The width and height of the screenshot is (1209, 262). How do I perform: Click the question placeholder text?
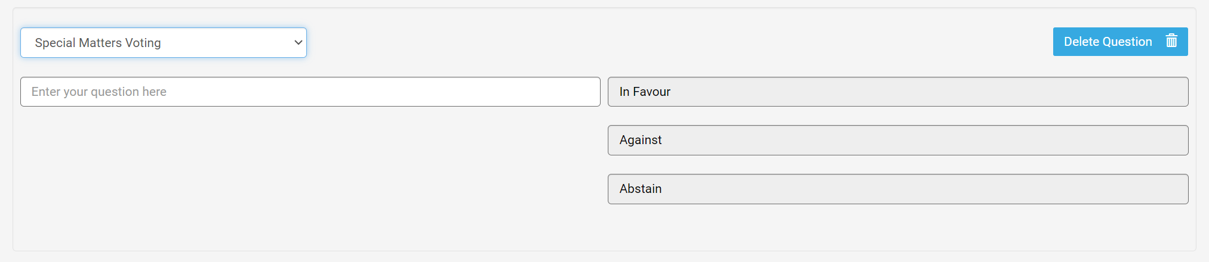point(99,92)
